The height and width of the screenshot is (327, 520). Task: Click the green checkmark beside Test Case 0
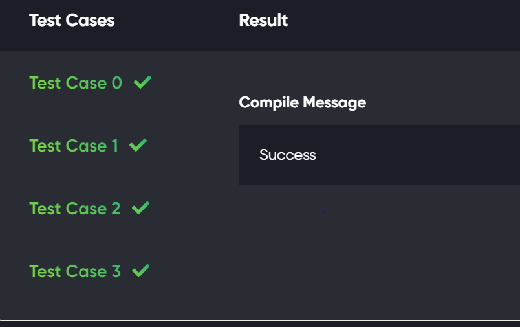pos(143,83)
